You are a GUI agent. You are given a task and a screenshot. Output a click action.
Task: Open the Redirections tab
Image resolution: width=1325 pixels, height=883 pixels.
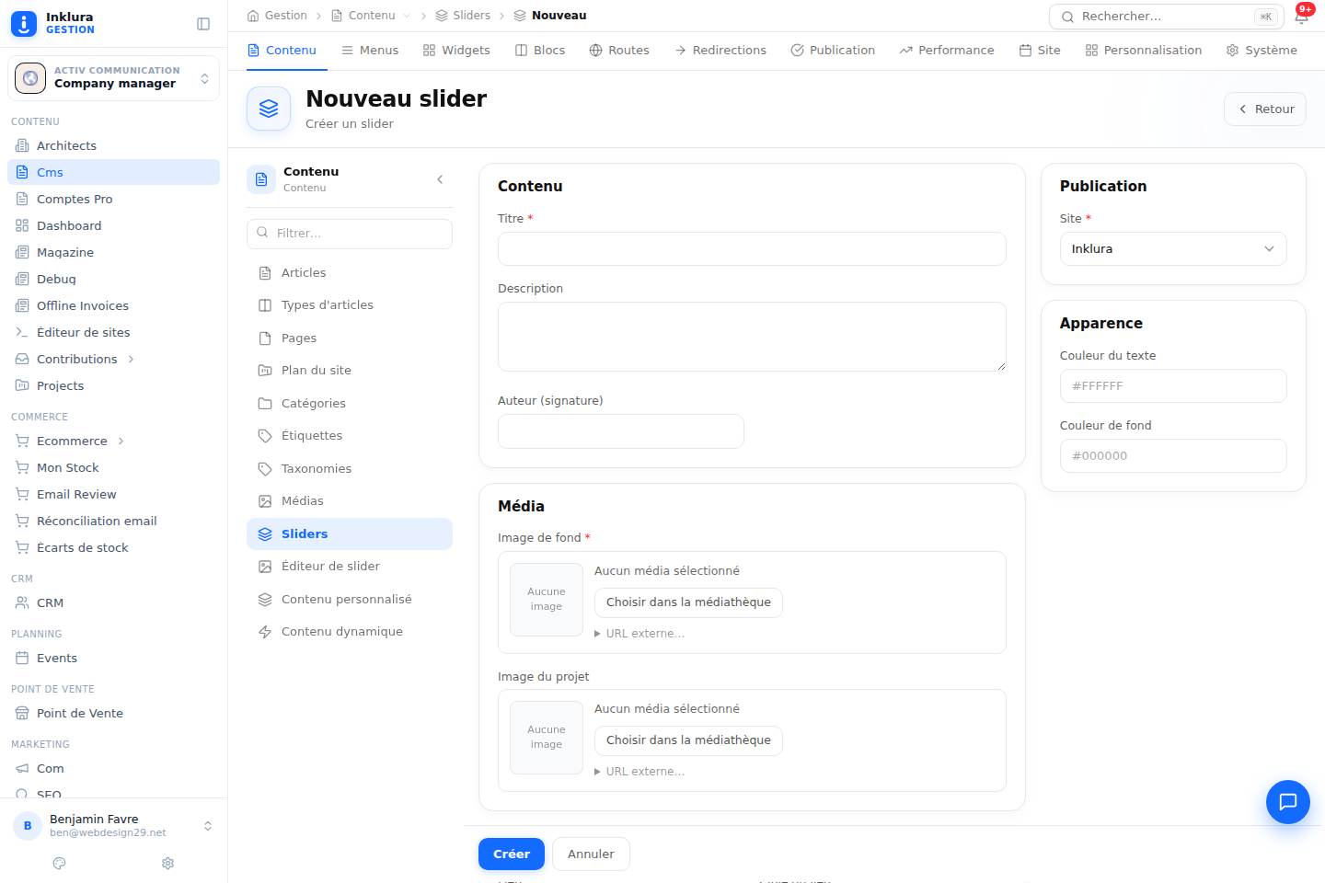(x=720, y=51)
